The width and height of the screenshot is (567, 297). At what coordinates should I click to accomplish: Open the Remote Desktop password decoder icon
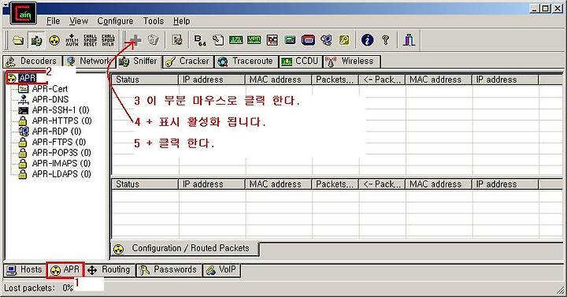coord(326,40)
